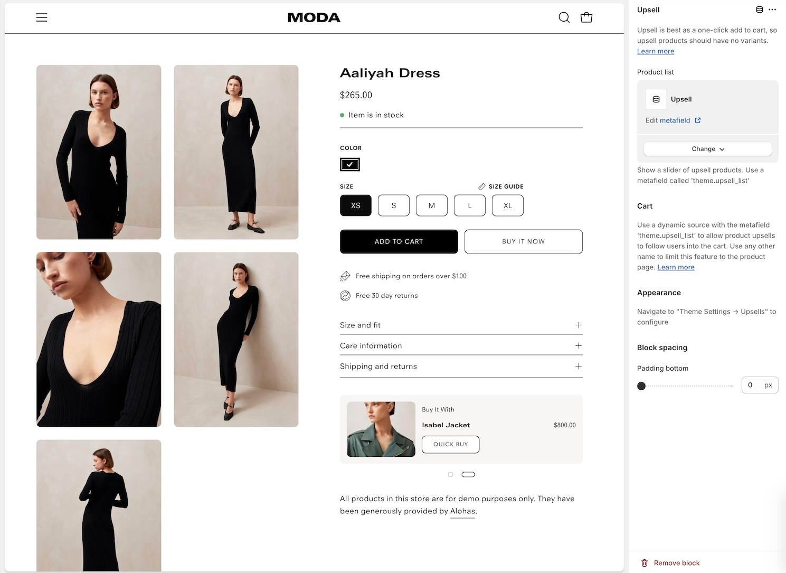Image resolution: width=786 pixels, height=573 pixels.
Task: Click the three-dot more options icon
Action: pyautogui.click(x=772, y=10)
